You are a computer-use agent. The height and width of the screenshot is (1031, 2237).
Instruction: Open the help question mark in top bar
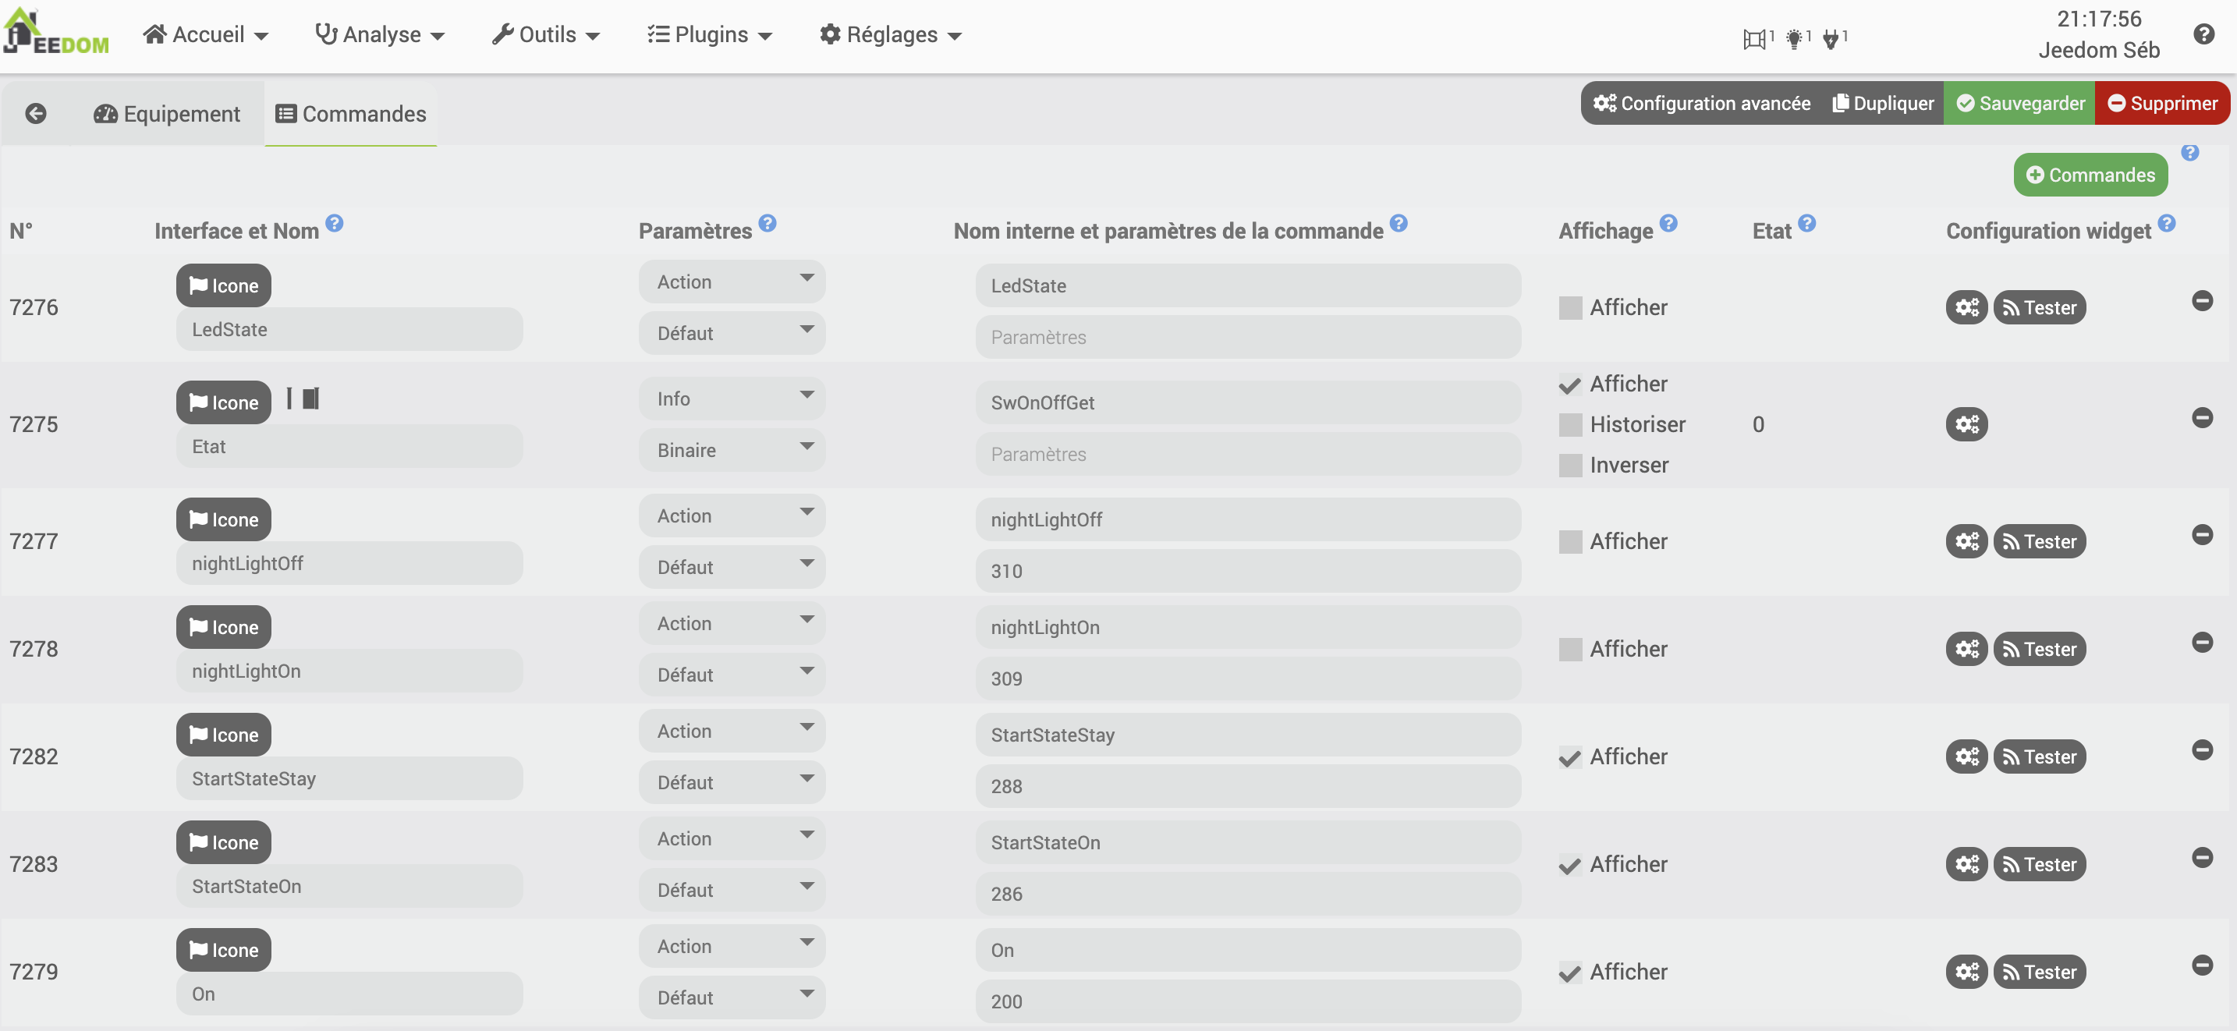pyautogui.click(x=2203, y=35)
